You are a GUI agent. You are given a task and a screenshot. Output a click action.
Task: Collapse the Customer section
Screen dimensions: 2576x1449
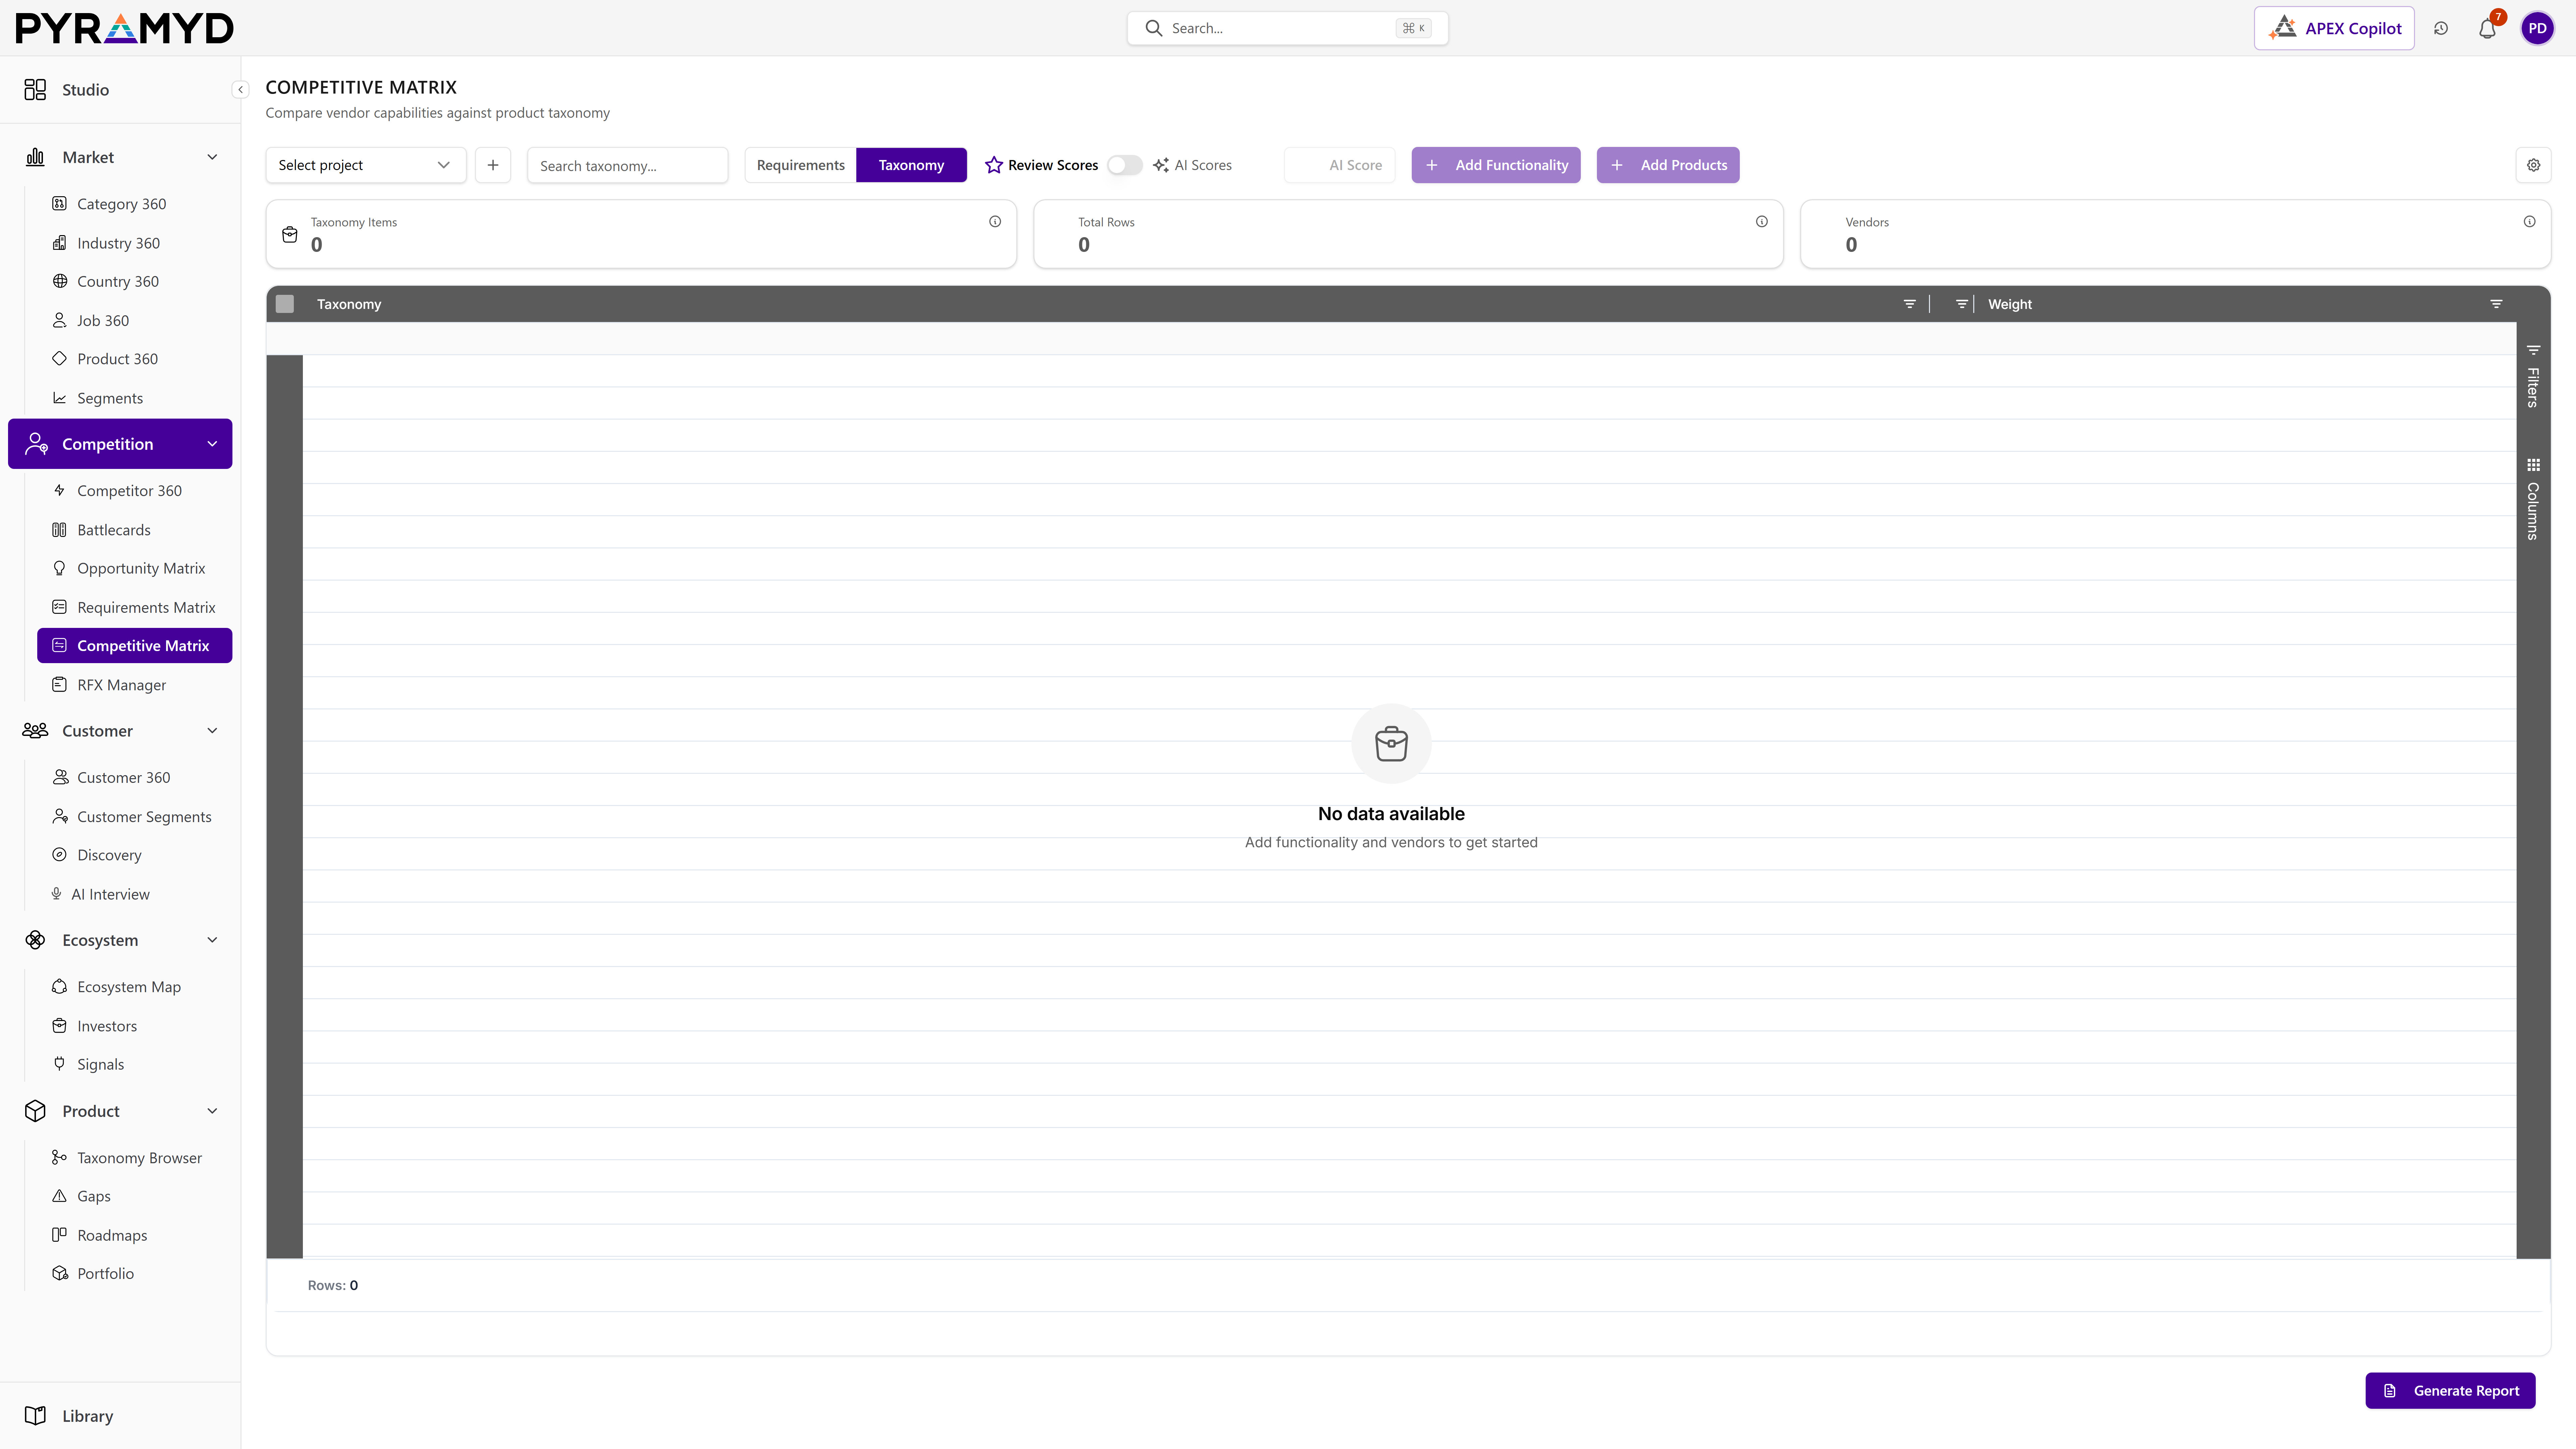[212, 731]
